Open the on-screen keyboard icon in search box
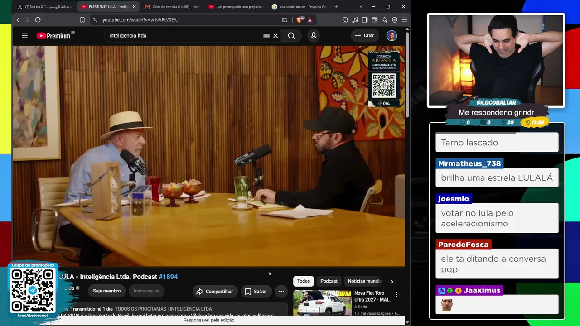The height and width of the screenshot is (326, 580). pyautogui.click(x=266, y=36)
